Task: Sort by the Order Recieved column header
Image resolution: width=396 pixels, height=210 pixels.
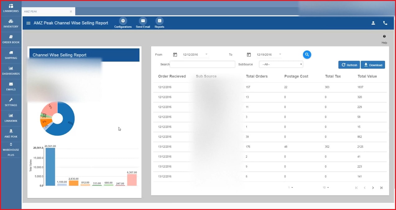Action: point(172,76)
